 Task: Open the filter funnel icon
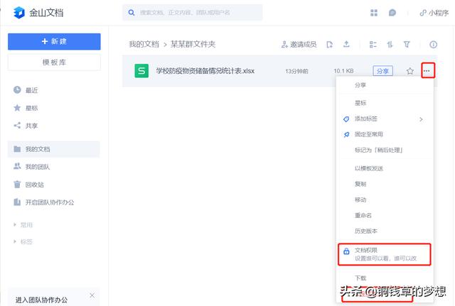(407, 44)
